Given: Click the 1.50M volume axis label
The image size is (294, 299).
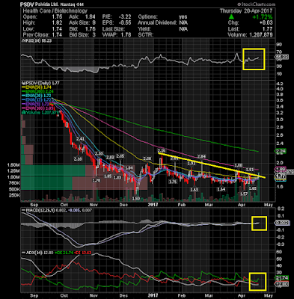Looking at the screenshot, I should pyautogui.click(x=13, y=165).
